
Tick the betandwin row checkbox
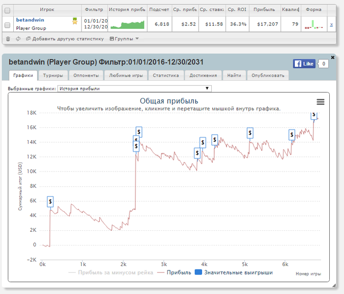[x=7, y=25]
